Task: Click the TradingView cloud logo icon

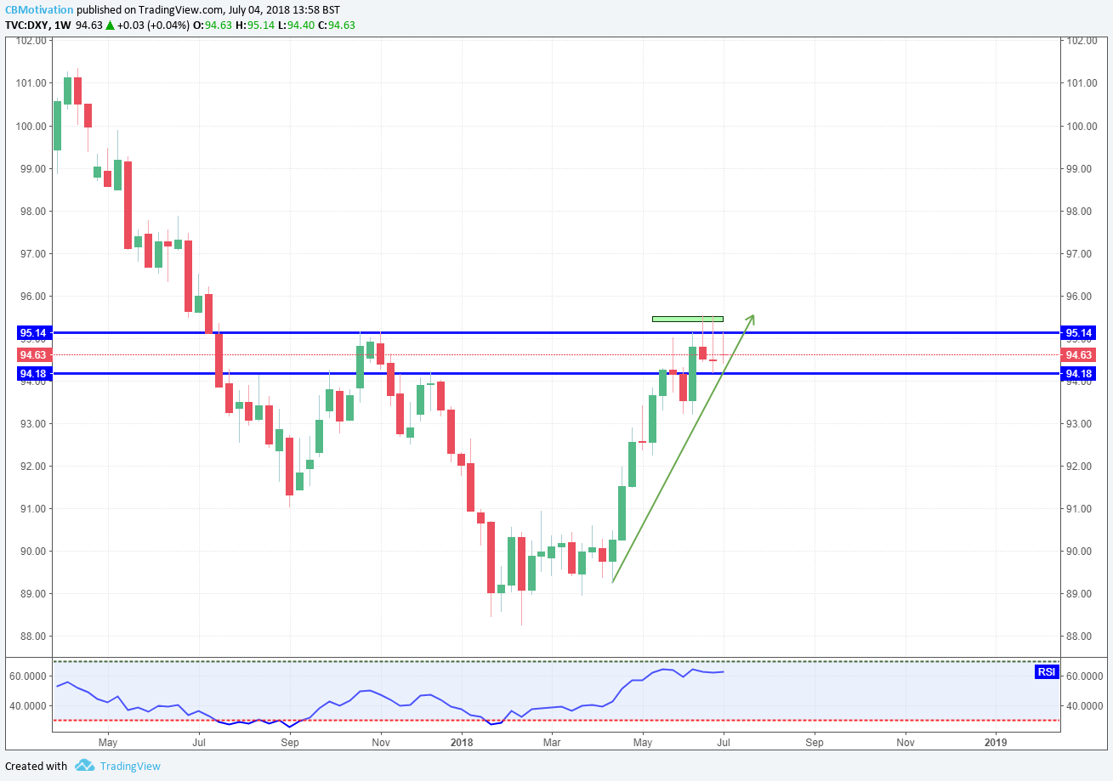Action: 84,766
